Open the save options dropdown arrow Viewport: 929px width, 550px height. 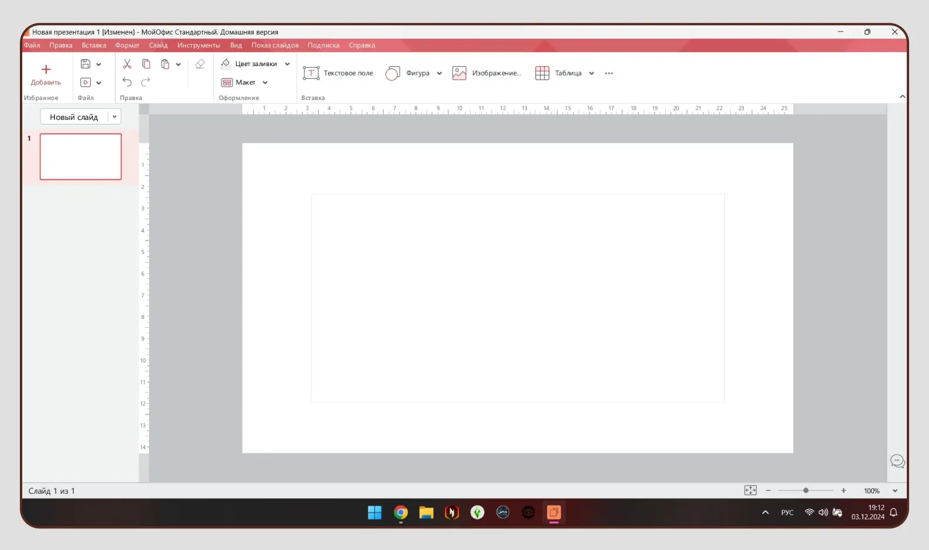click(x=98, y=64)
